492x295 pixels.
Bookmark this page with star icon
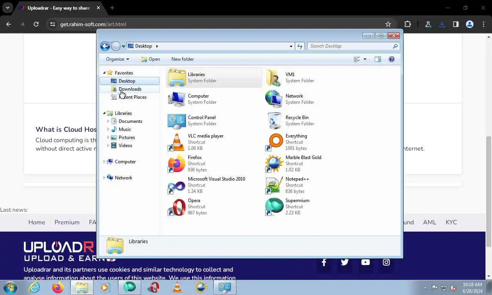coord(388,24)
